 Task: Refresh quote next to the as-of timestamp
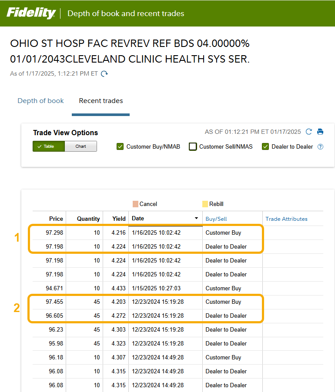point(104,74)
